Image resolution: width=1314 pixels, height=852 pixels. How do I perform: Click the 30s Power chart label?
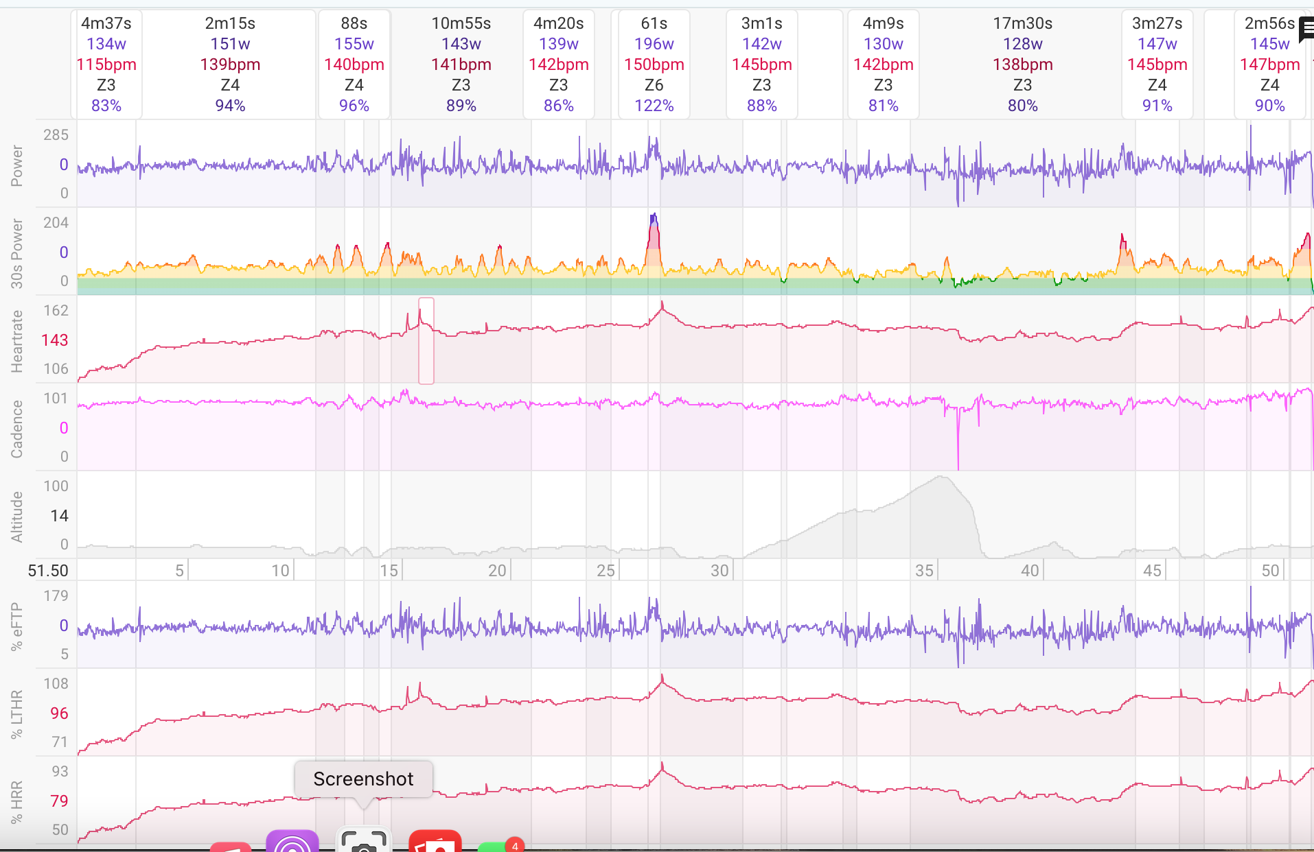(17, 253)
